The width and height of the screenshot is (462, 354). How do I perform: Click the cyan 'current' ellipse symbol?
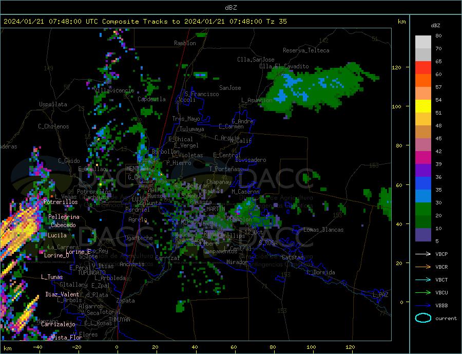pyautogui.click(x=423, y=318)
